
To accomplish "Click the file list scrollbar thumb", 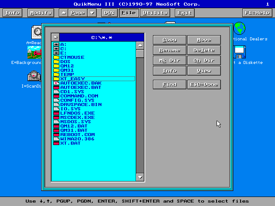I will [x=140, y=54].
